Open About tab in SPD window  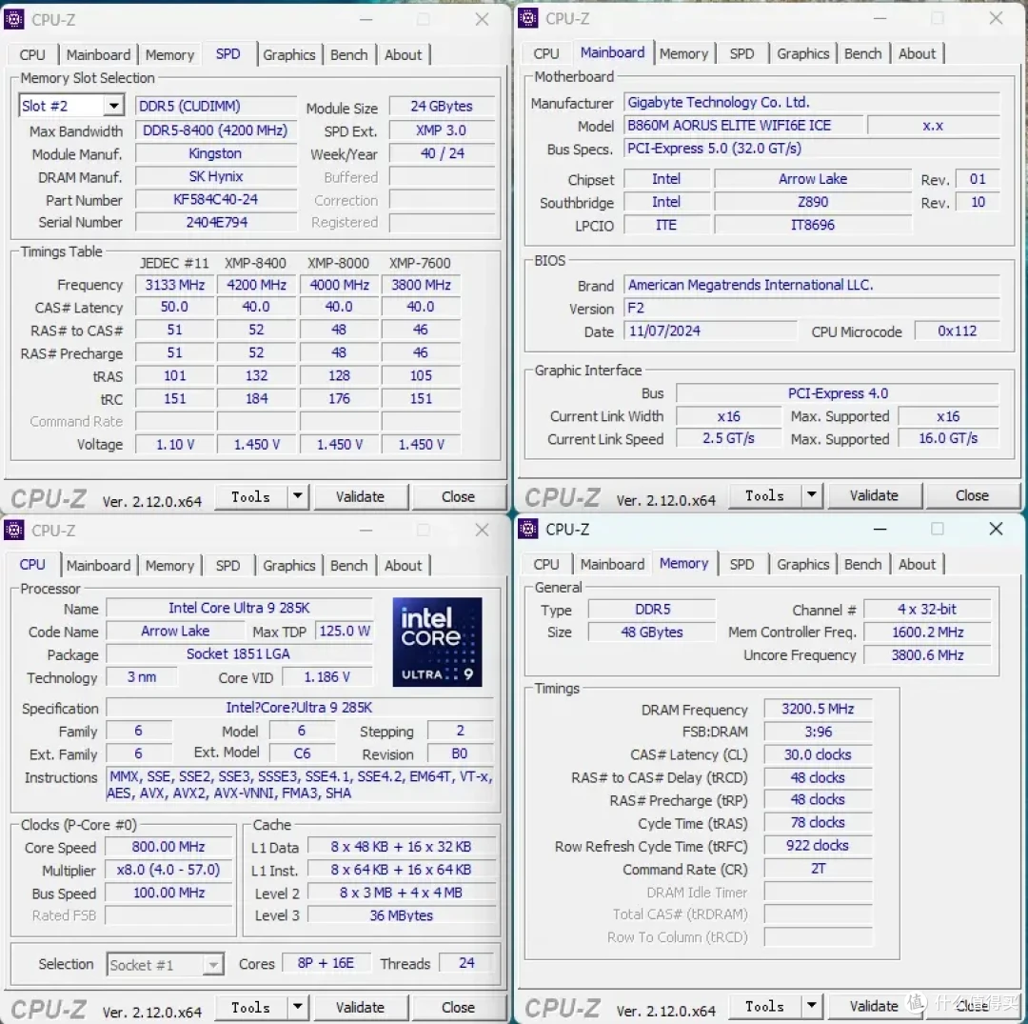tap(404, 54)
